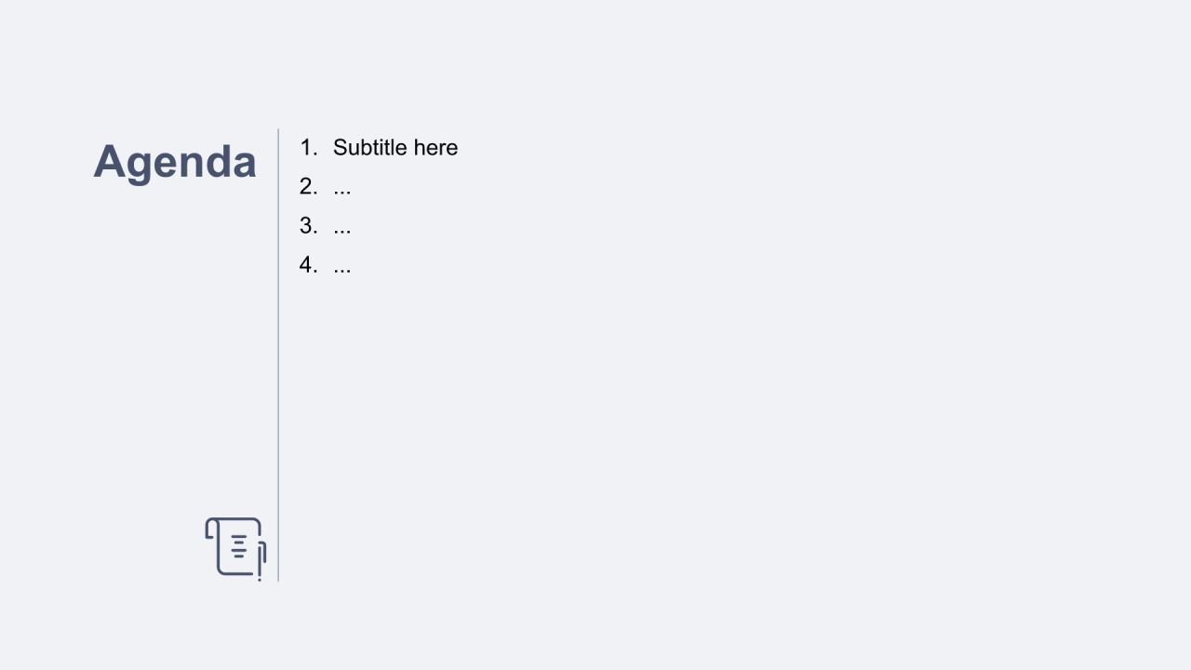This screenshot has width=1191, height=670.
Task: Select the ellipsis of the third item
Action: coord(341,229)
